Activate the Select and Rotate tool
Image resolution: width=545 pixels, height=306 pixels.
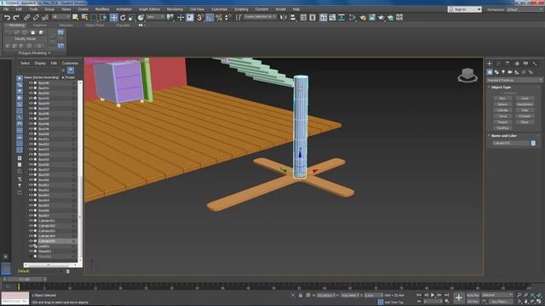point(123,17)
